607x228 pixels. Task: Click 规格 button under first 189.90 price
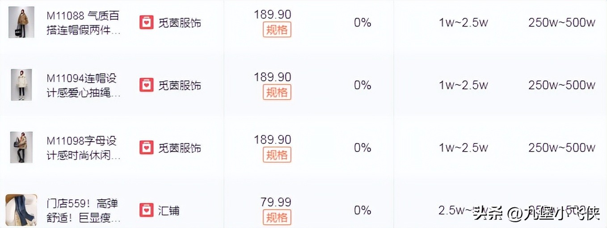277,30
